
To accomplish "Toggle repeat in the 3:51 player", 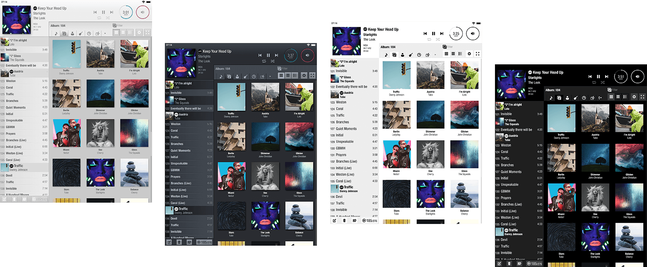I will click(594, 83).
